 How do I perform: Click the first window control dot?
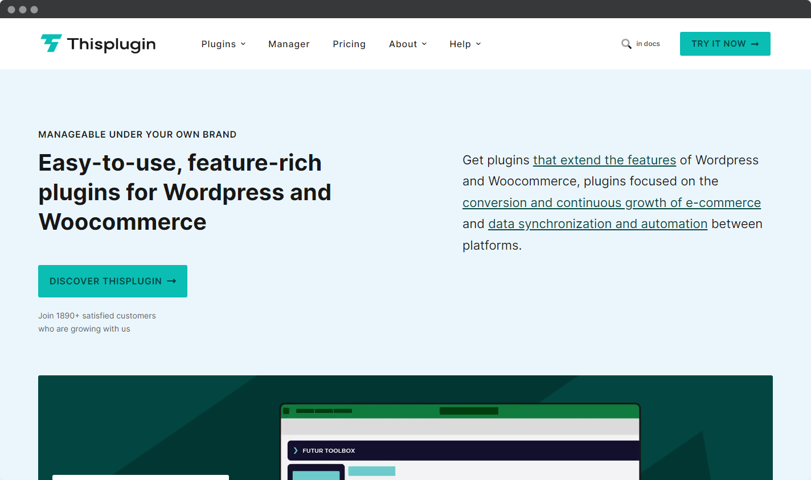coord(11,10)
